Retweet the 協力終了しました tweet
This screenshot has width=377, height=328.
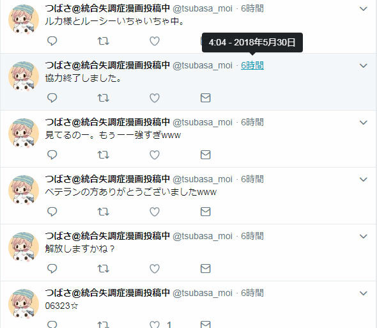tap(103, 98)
